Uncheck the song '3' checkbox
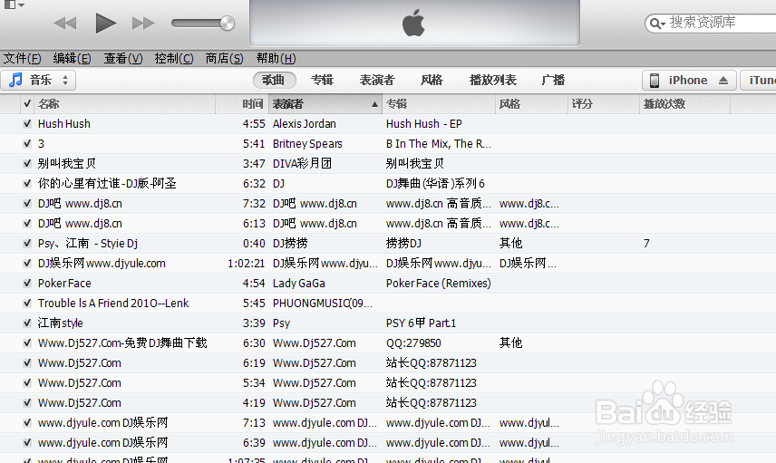 pos(27,143)
